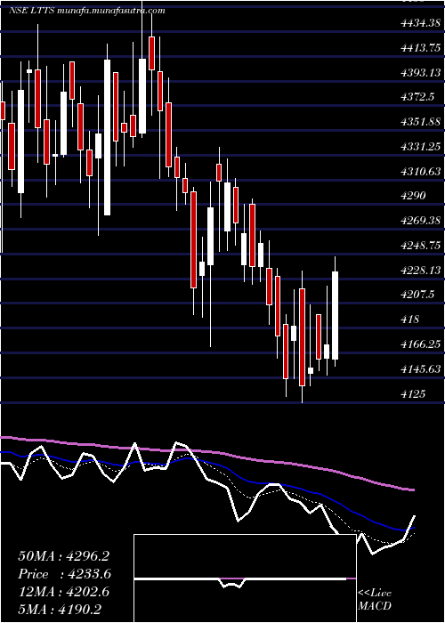Click the '12MA : 4202.6' legend value

pos(63,592)
